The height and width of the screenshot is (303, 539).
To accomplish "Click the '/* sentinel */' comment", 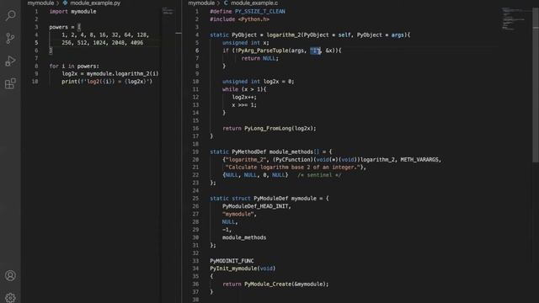I will pyautogui.click(x=319, y=175).
